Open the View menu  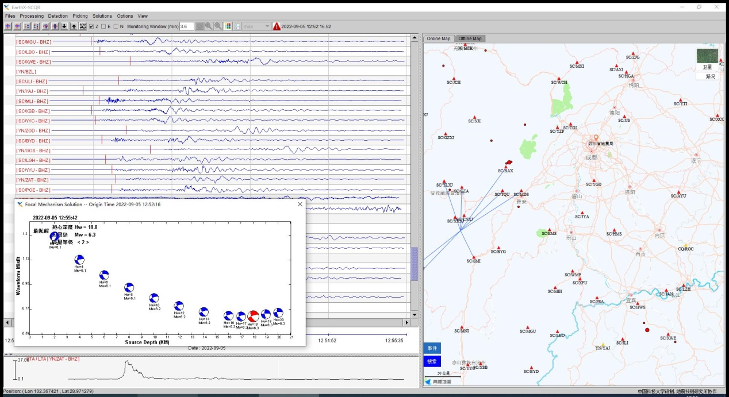143,16
